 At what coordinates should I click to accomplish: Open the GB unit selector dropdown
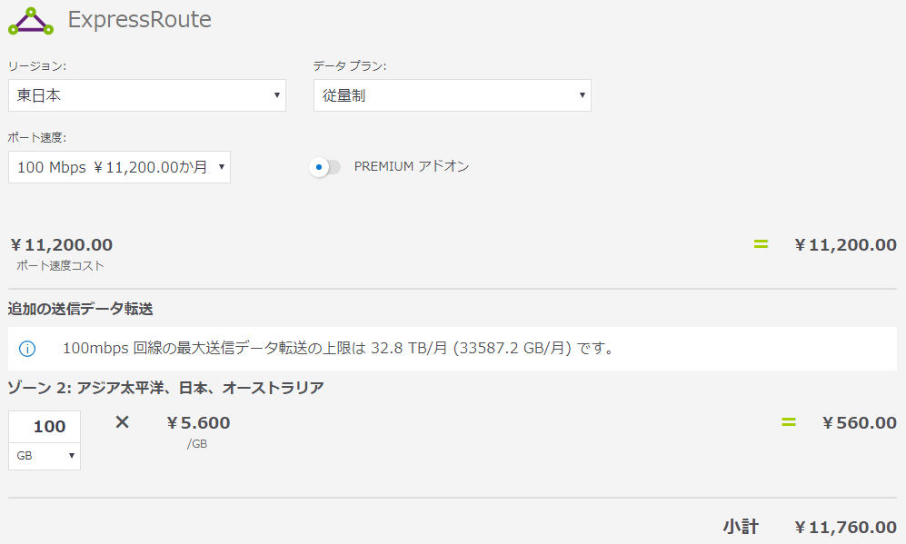point(45,456)
